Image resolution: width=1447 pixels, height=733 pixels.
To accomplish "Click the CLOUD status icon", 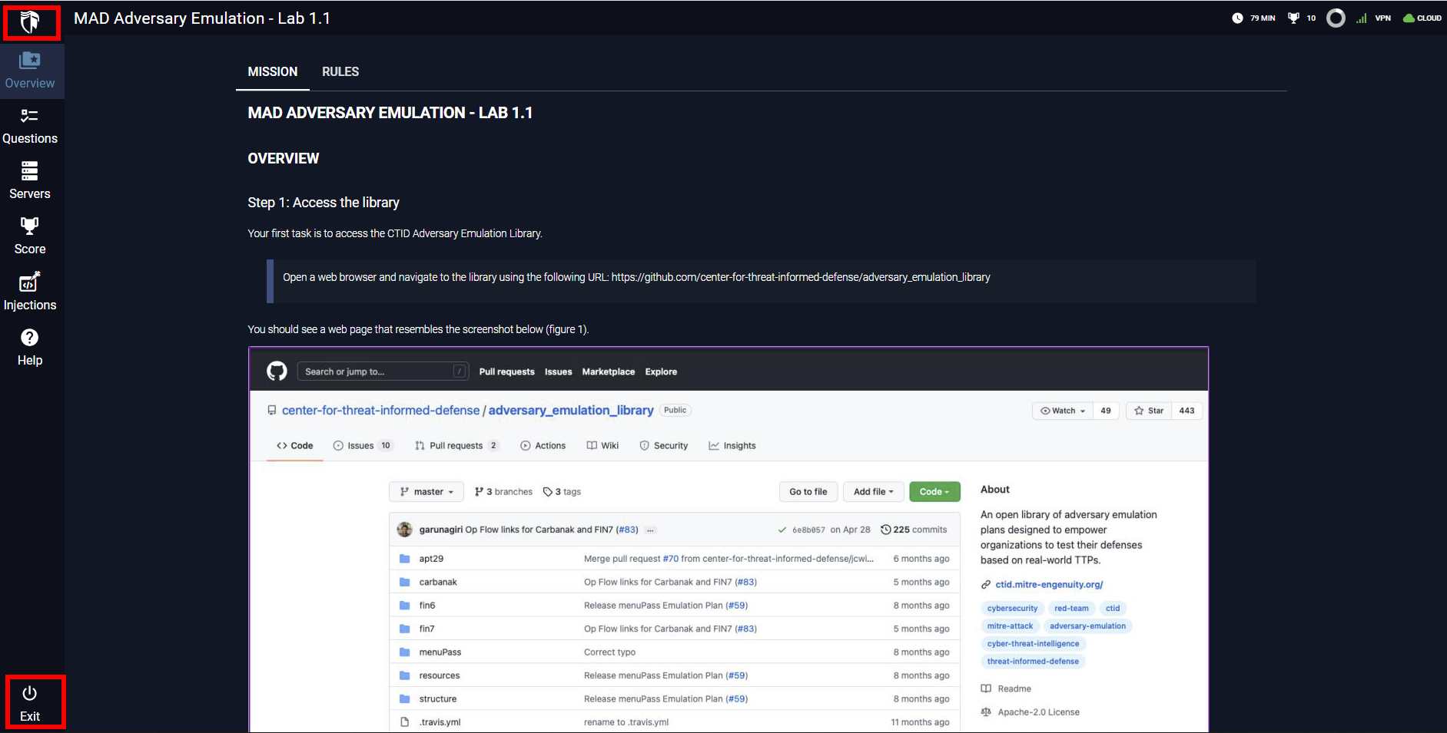I will (x=1422, y=18).
